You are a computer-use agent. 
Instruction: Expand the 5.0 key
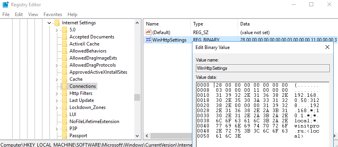point(57,30)
